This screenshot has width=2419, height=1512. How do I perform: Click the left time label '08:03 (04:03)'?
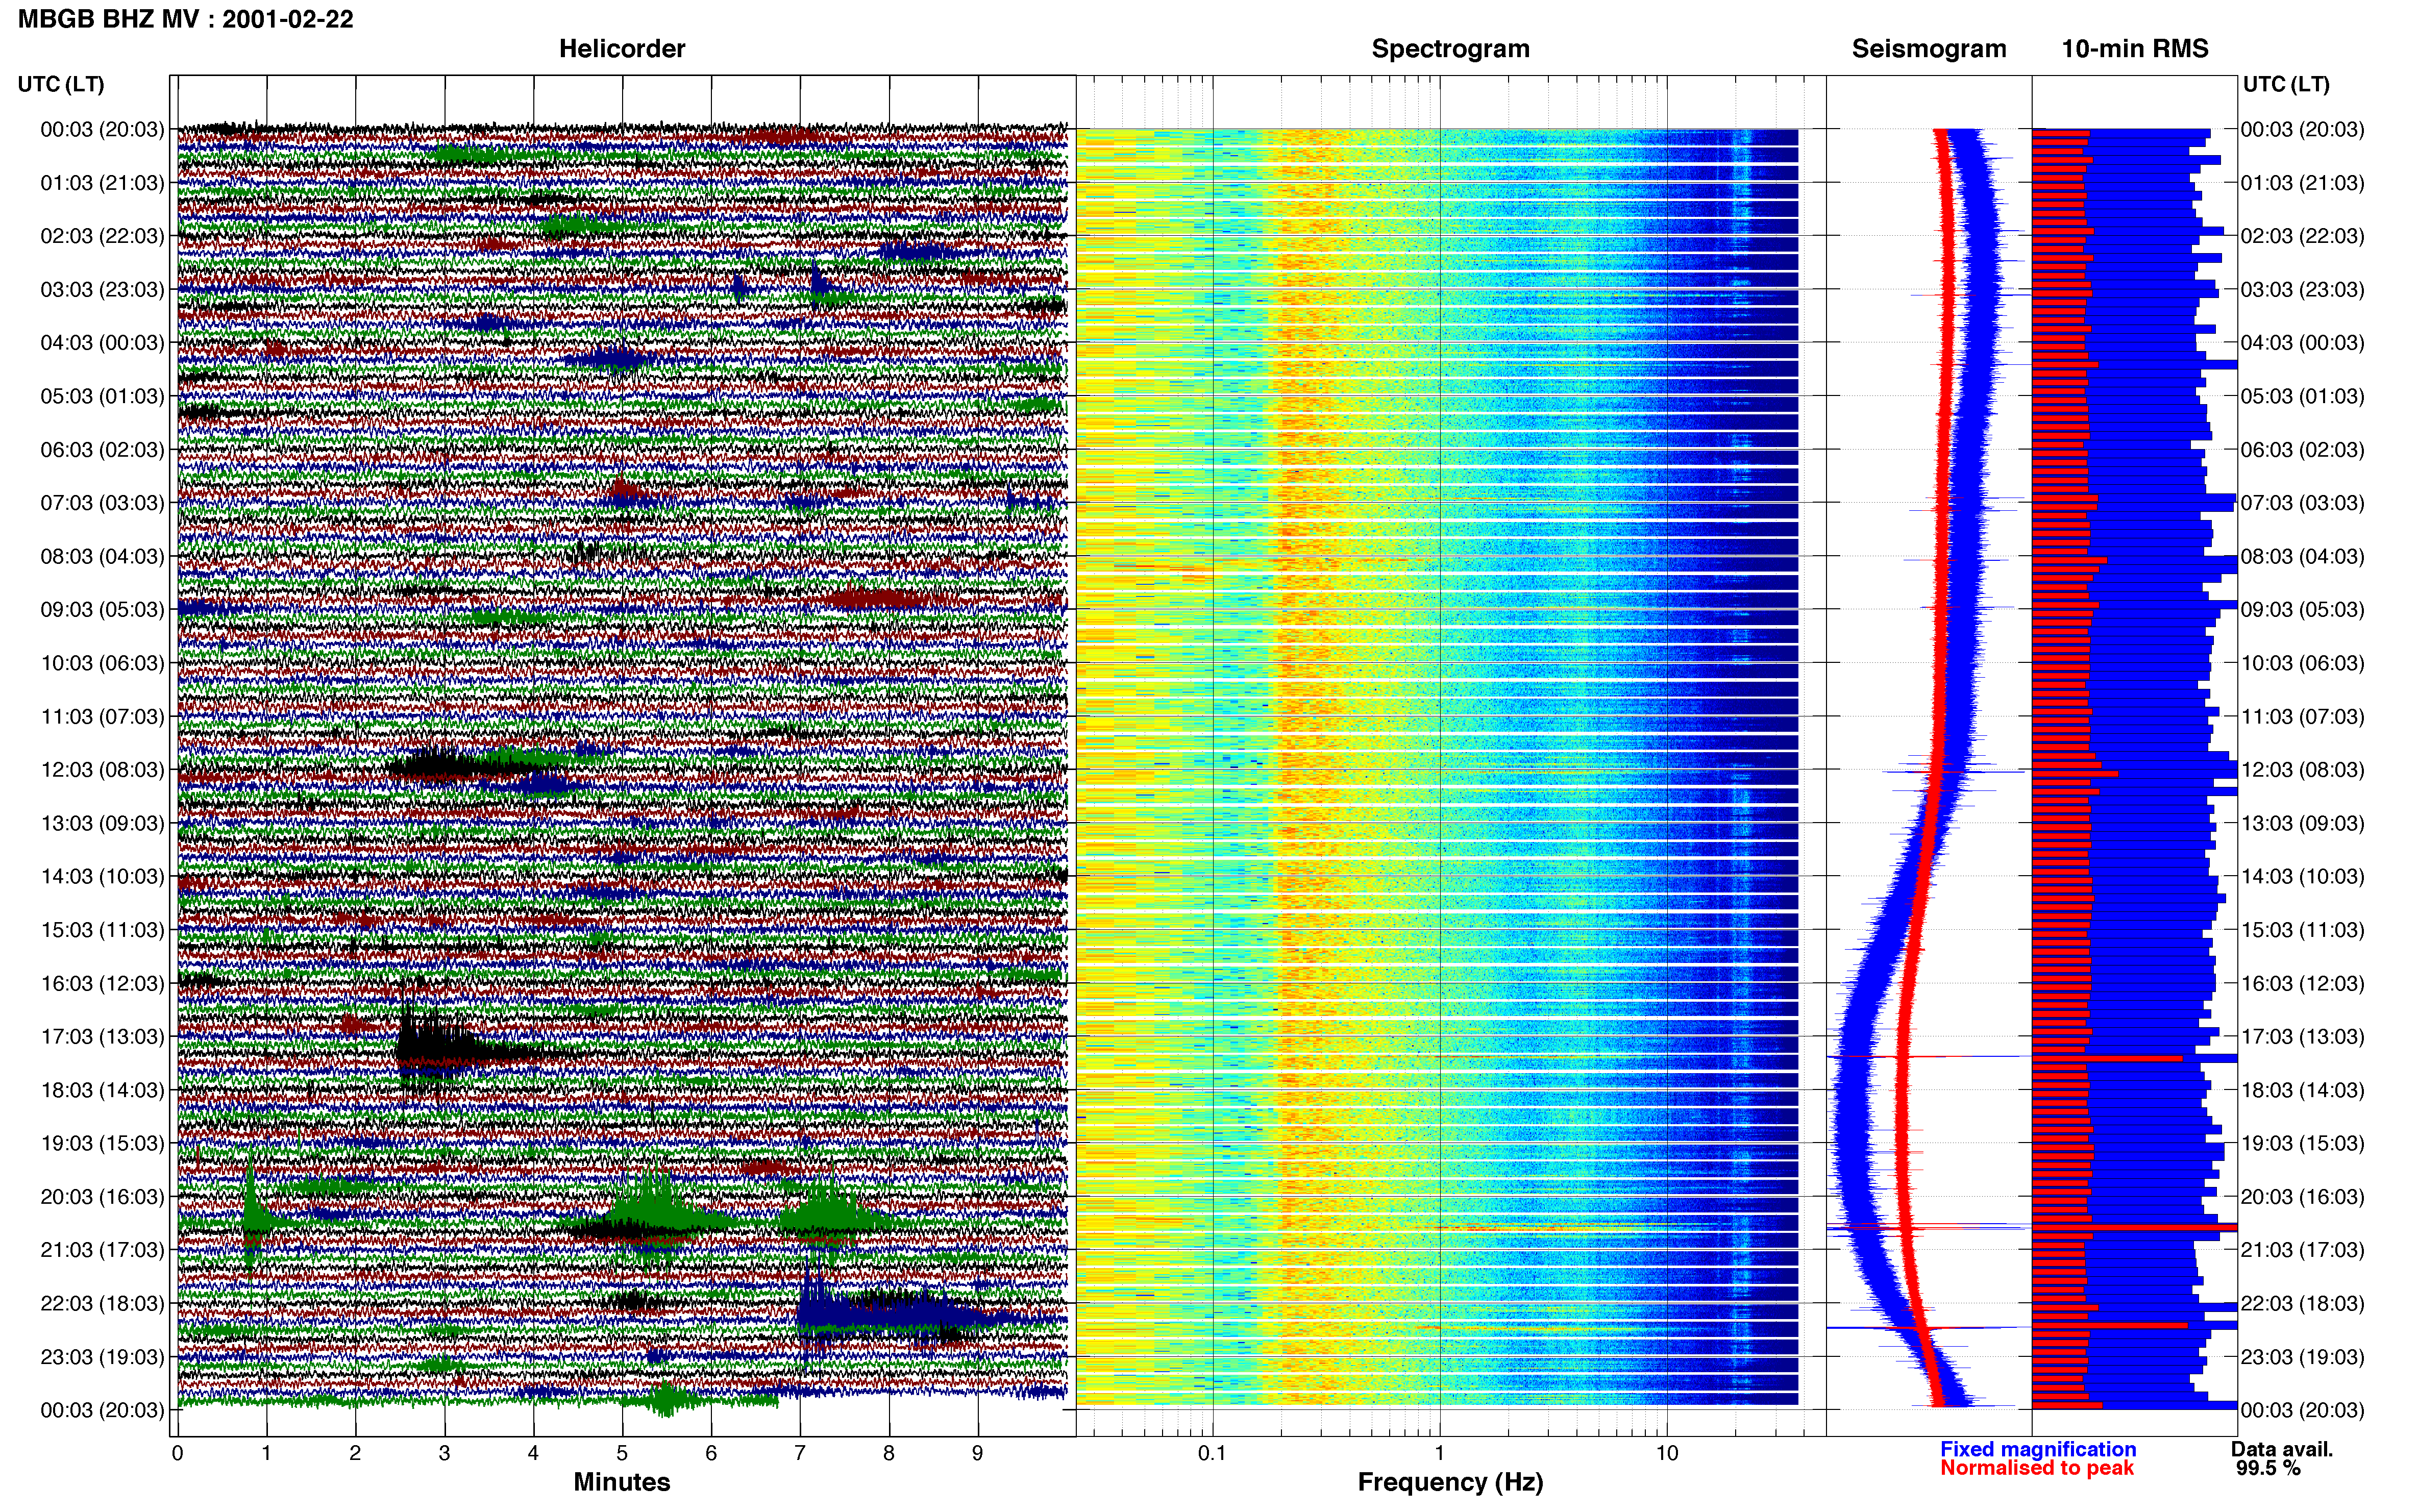(102, 556)
